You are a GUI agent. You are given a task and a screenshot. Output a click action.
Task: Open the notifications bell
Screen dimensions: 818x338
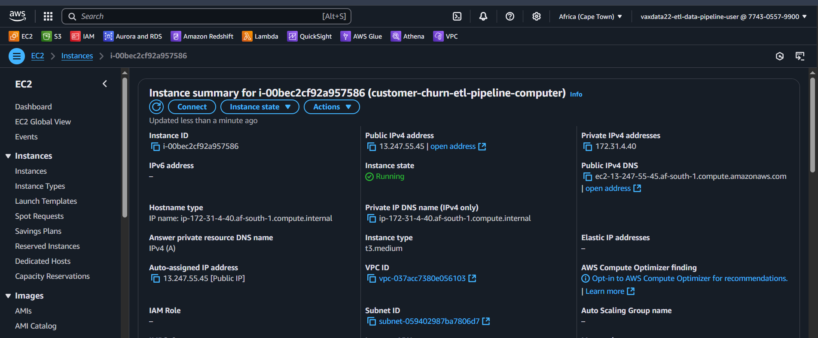pos(483,16)
